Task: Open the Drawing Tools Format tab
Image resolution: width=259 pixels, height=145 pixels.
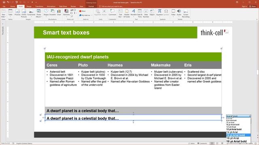Action: point(91,6)
